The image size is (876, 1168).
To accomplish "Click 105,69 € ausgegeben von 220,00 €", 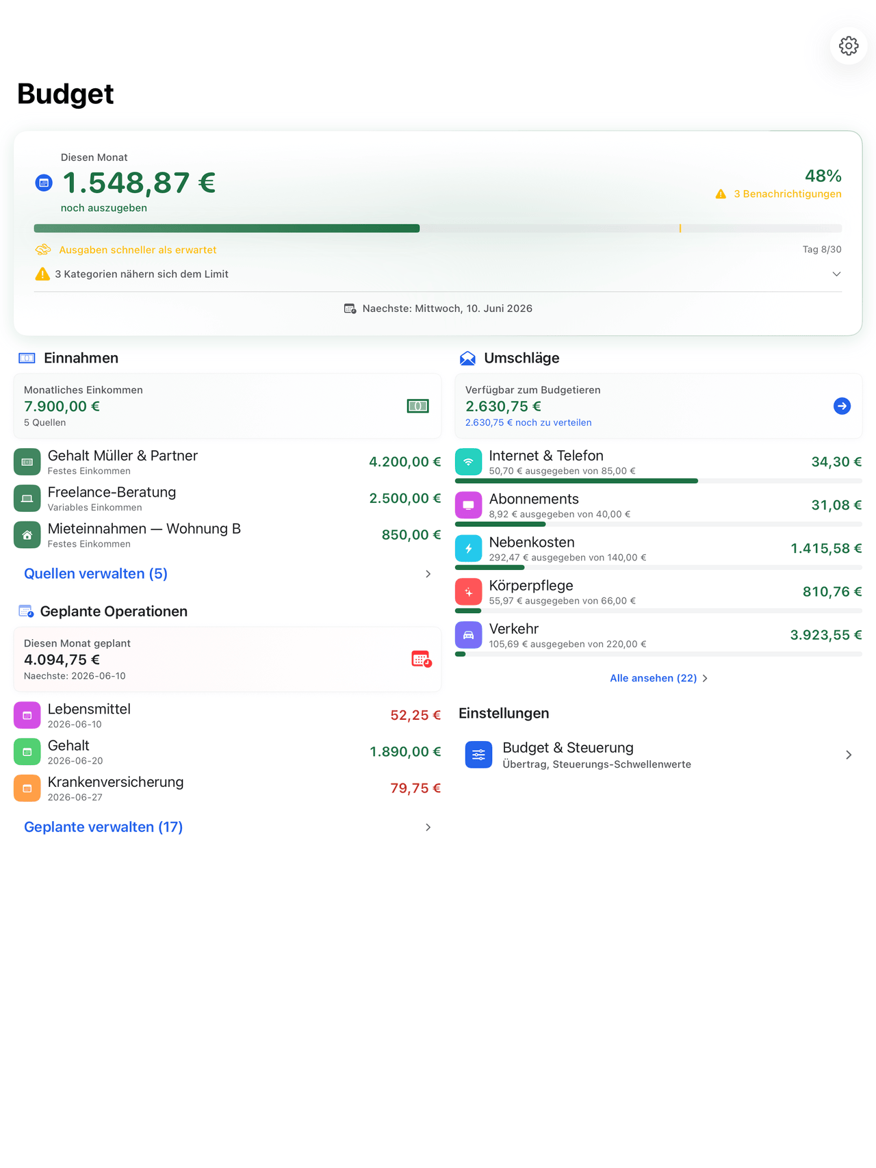I will pos(567,644).
